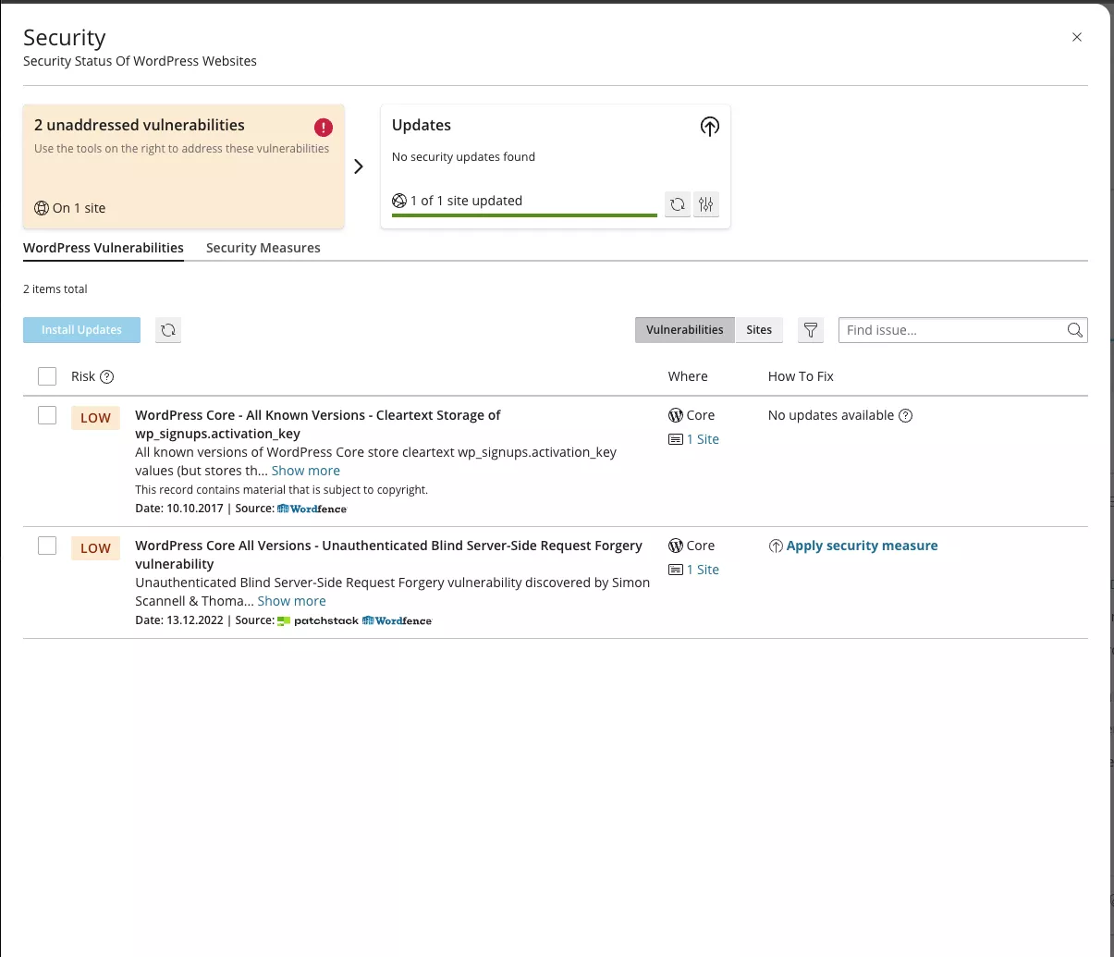Click the filter funnel icon
Viewport: 1114px width, 957px height.
pyautogui.click(x=811, y=330)
